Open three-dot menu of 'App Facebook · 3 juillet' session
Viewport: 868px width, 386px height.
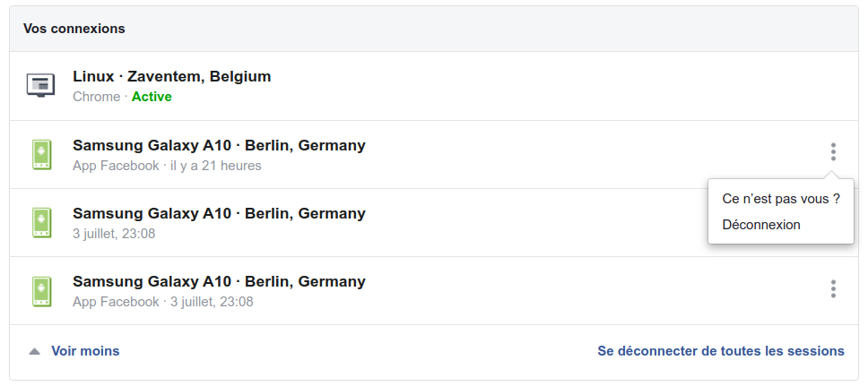point(833,288)
